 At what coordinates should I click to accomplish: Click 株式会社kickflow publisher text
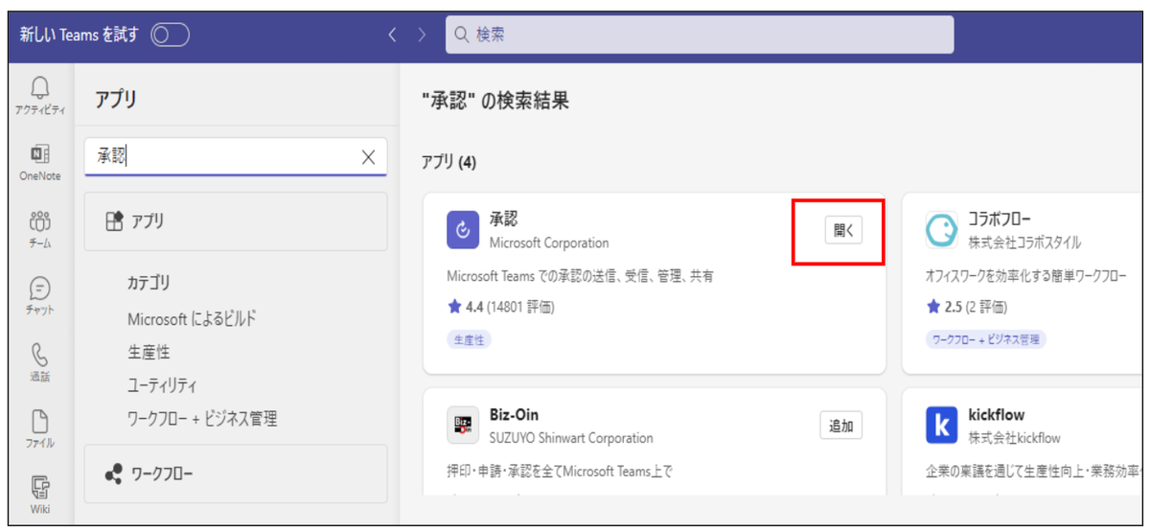1014,438
